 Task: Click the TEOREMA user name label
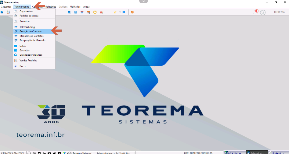coord(279,12)
